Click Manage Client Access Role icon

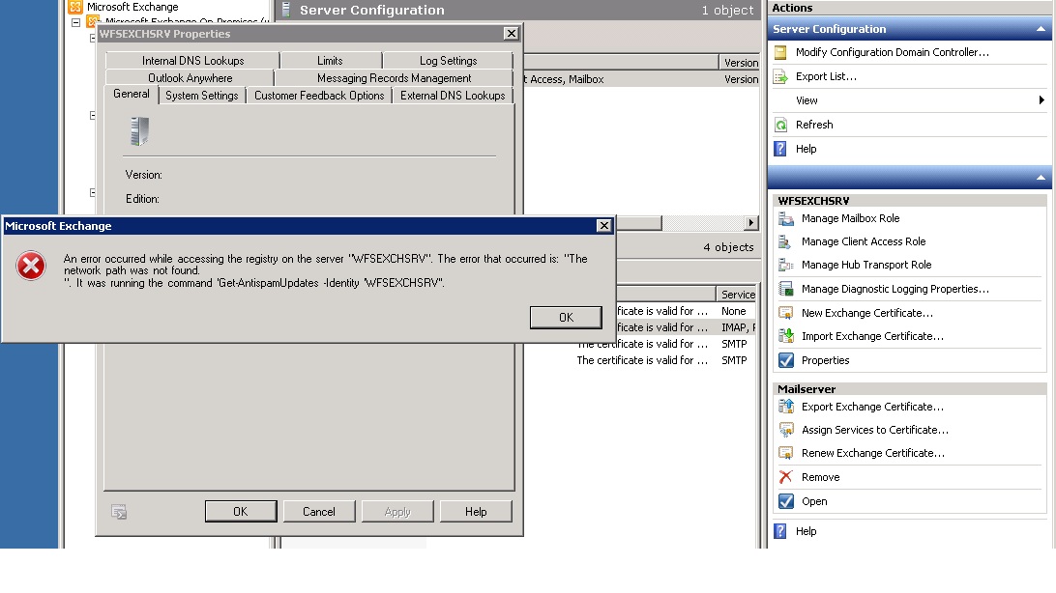[x=786, y=242]
